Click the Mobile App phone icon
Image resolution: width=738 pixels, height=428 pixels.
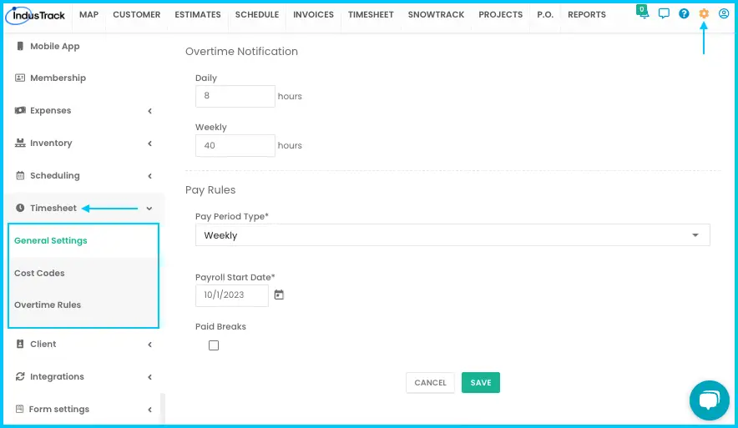pos(20,46)
